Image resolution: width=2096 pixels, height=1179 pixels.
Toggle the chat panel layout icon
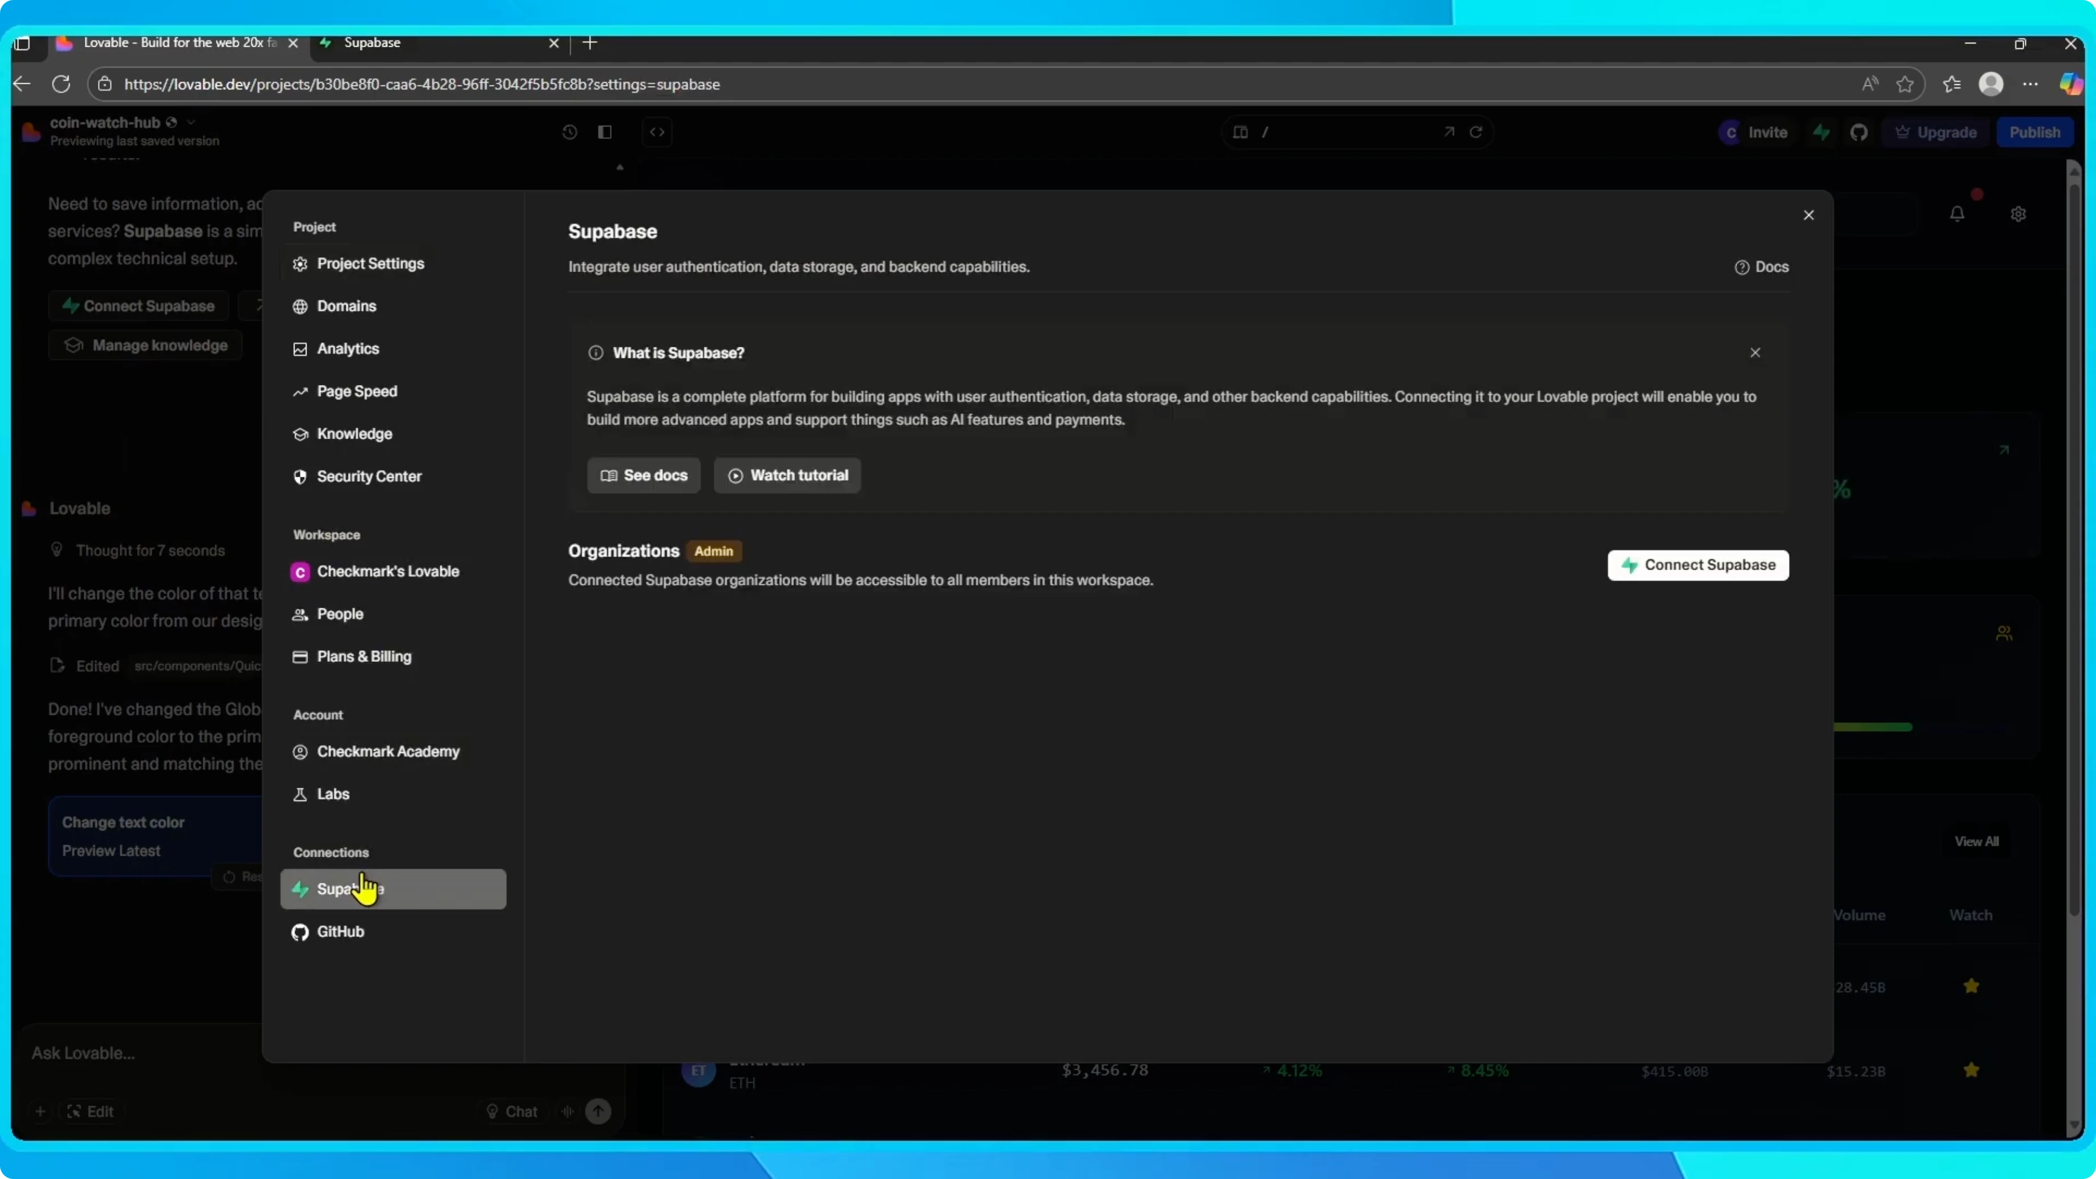pyautogui.click(x=604, y=132)
